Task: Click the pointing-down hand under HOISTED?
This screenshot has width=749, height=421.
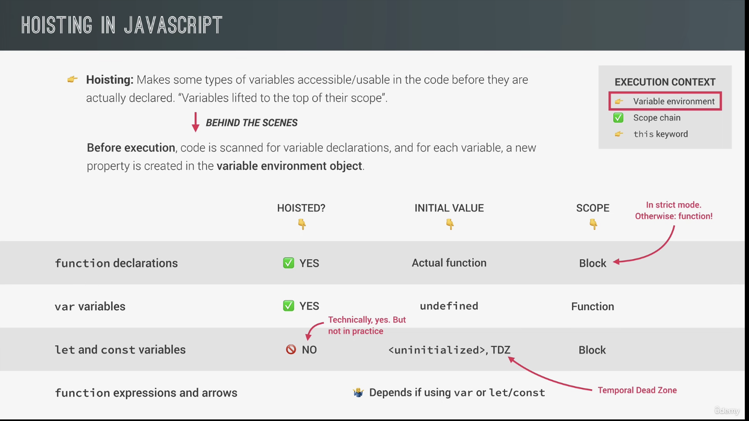Action: (x=301, y=224)
